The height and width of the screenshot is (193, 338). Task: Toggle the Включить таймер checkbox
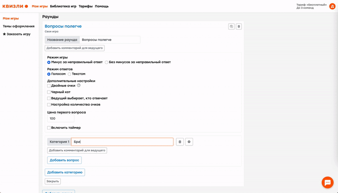(49, 128)
